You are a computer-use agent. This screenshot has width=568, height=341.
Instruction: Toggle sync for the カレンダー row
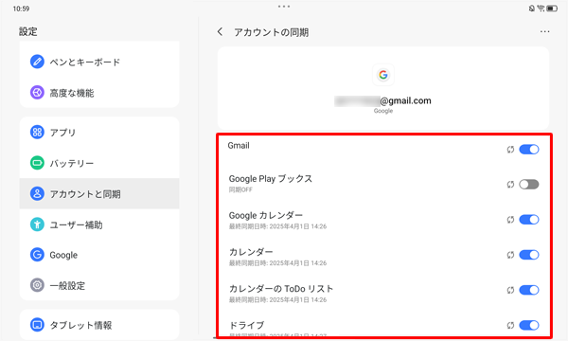tap(529, 255)
